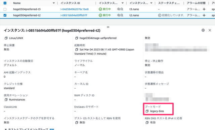Click the RunInstances value text
Viewport: 215px width, 130px height.
(x=17, y=100)
